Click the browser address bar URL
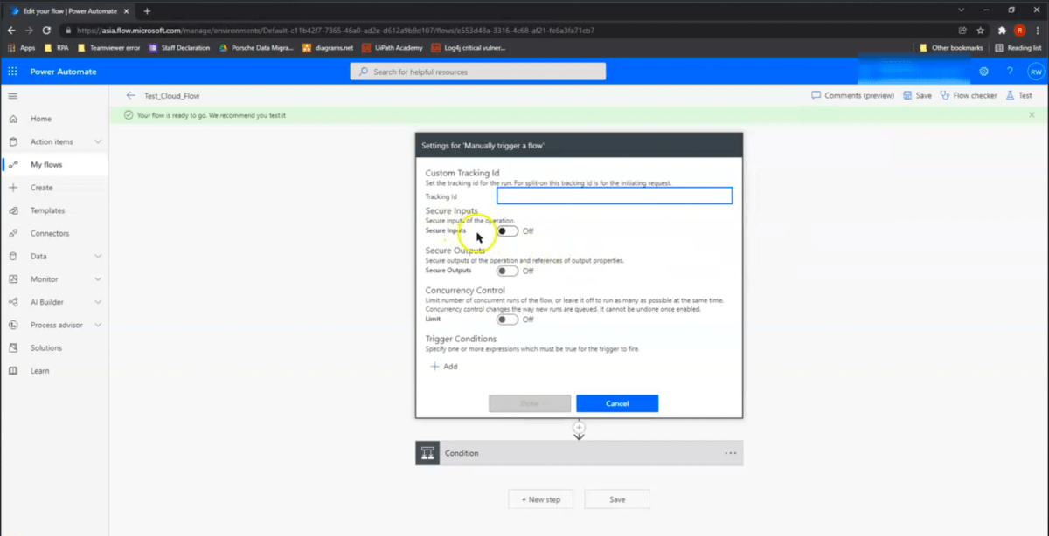1049x536 pixels. click(x=336, y=31)
